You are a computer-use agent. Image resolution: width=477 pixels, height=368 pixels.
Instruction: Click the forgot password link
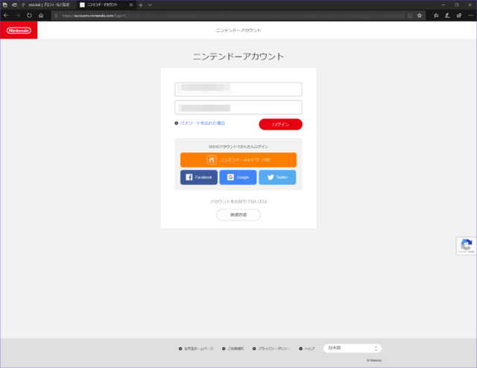(x=202, y=123)
